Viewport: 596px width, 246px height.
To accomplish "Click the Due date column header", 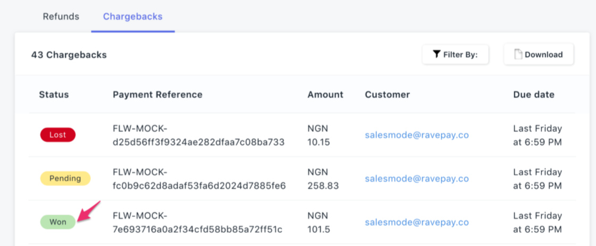I will [534, 94].
